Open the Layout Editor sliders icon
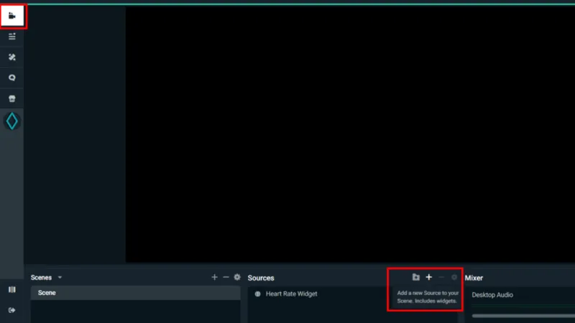Screen dimensions: 575x323 (x=12, y=37)
